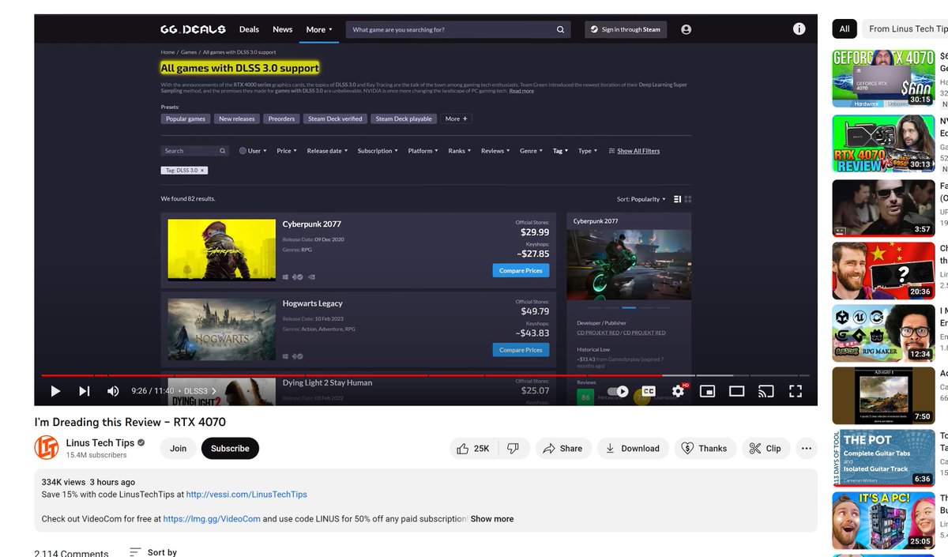Open the video info card icon
The height and width of the screenshot is (557, 948).
tap(799, 28)
